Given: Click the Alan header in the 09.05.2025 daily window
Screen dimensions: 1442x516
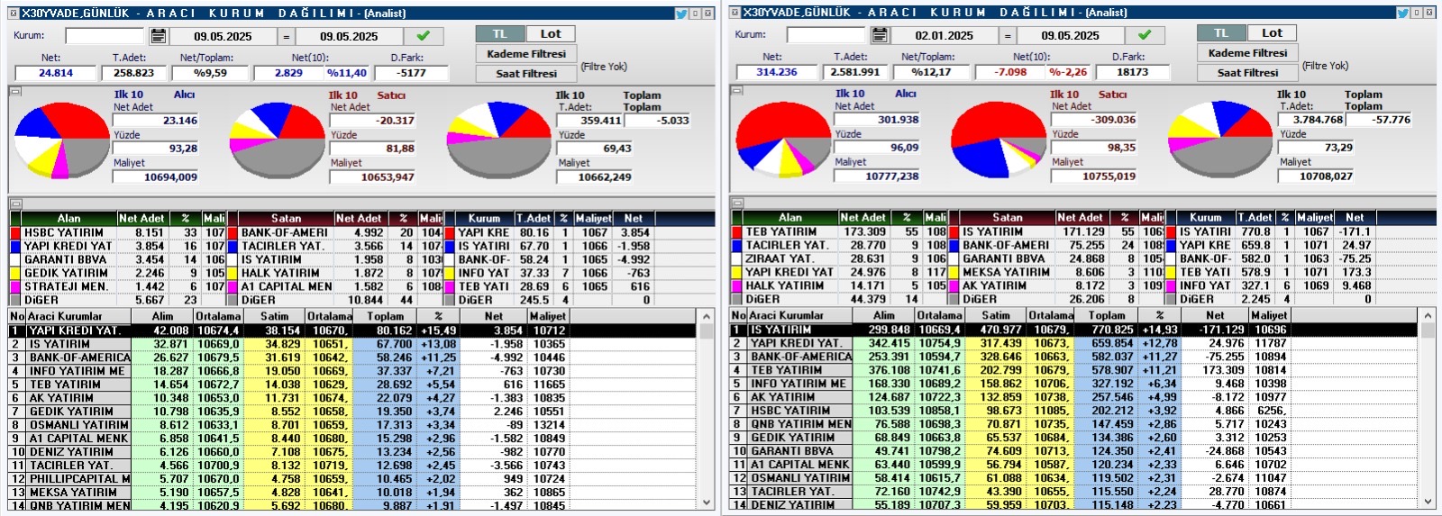Looking at the screenshot, I should tap(68, 218).
